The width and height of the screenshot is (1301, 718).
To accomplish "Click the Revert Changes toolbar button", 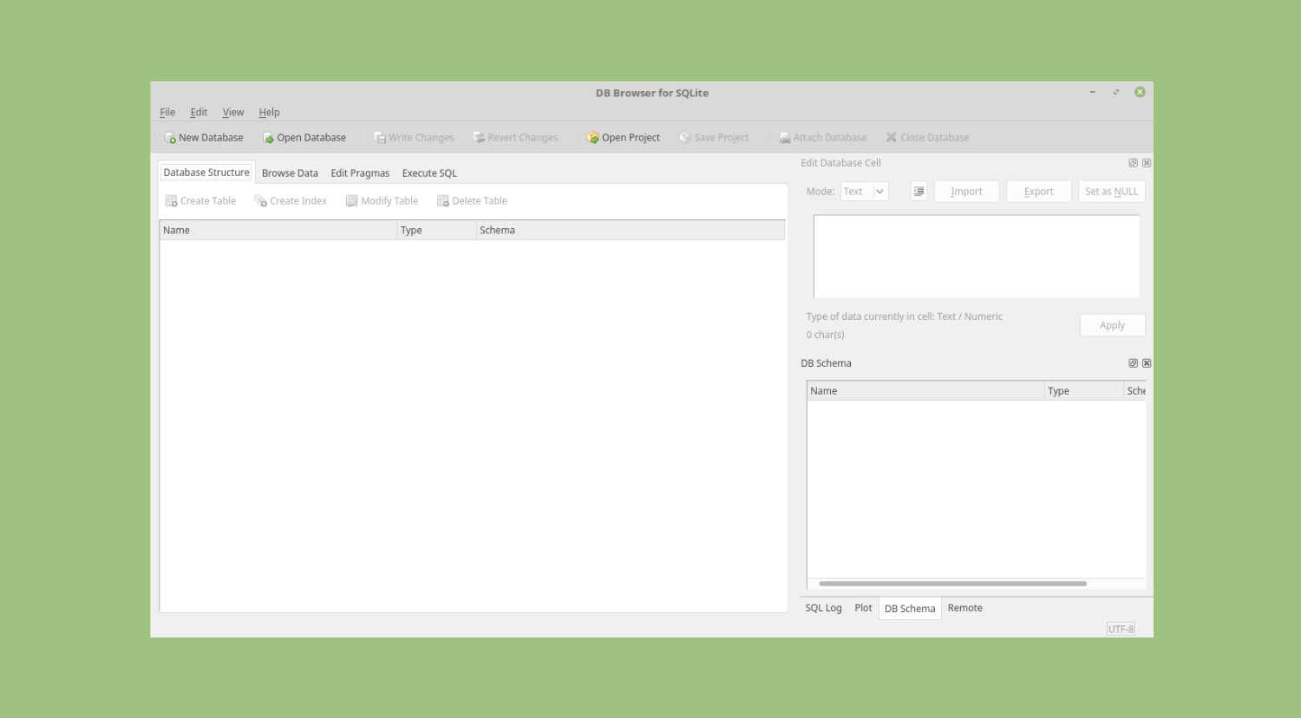I will (x=515, y=138).
